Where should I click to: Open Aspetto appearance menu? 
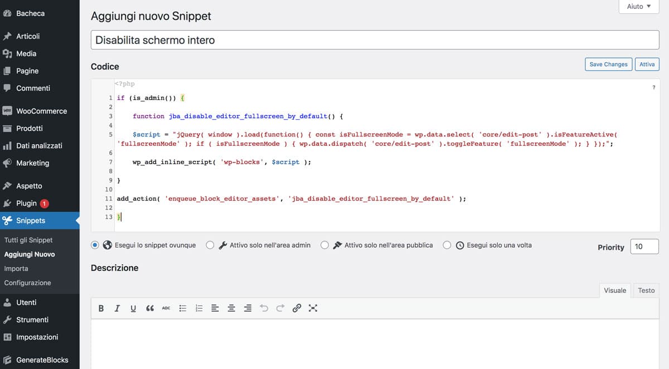point(40,186)
